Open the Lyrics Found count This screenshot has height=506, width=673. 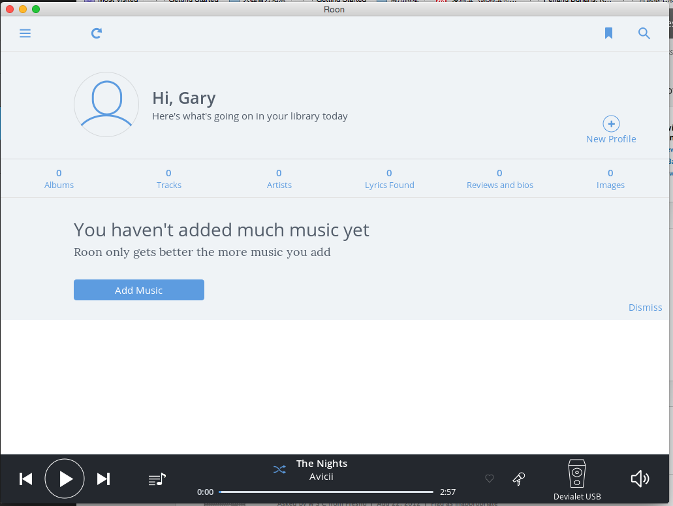tap(389, 179)
